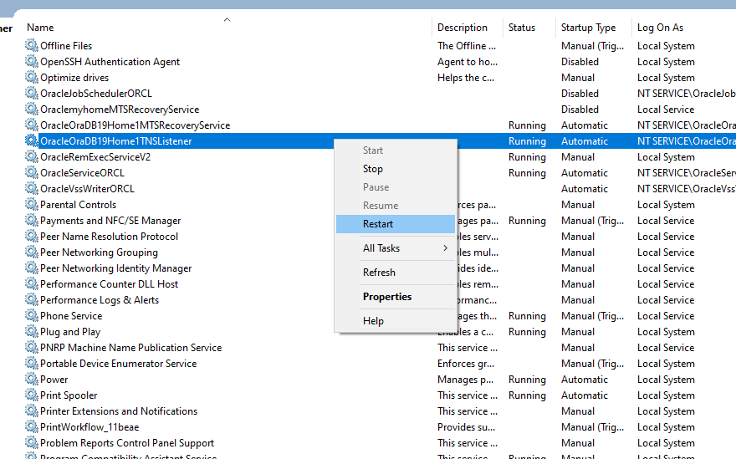Click gear icon of Print Spooler
This screenshot has height=459, width=736.
[32, 395]
